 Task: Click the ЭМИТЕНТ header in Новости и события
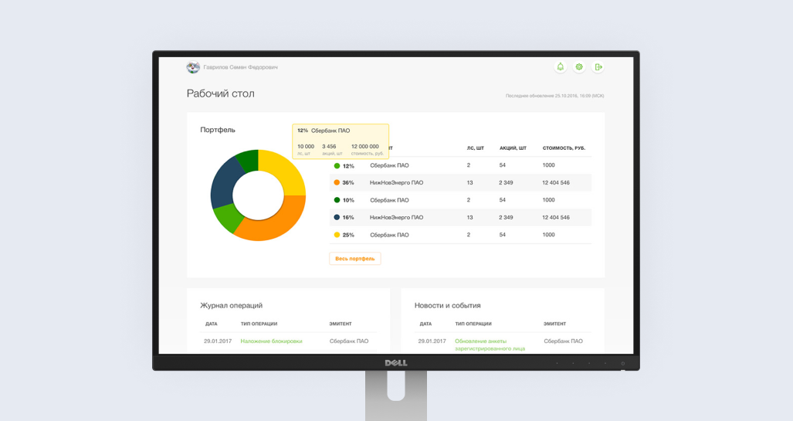[x=554, y=324]
